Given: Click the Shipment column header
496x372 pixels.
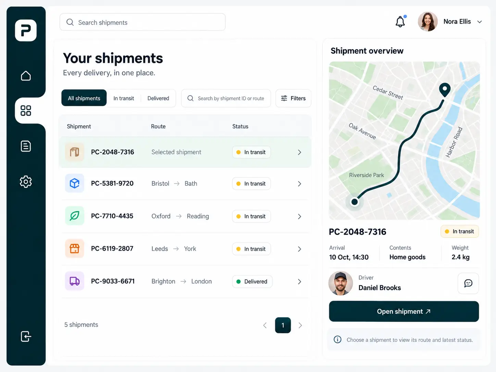Looking at the screenshot, I should 79,126.
